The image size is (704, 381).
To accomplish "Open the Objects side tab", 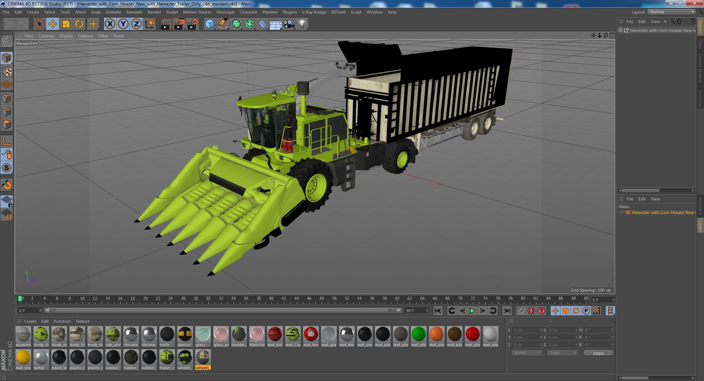I will coord(700,27).
